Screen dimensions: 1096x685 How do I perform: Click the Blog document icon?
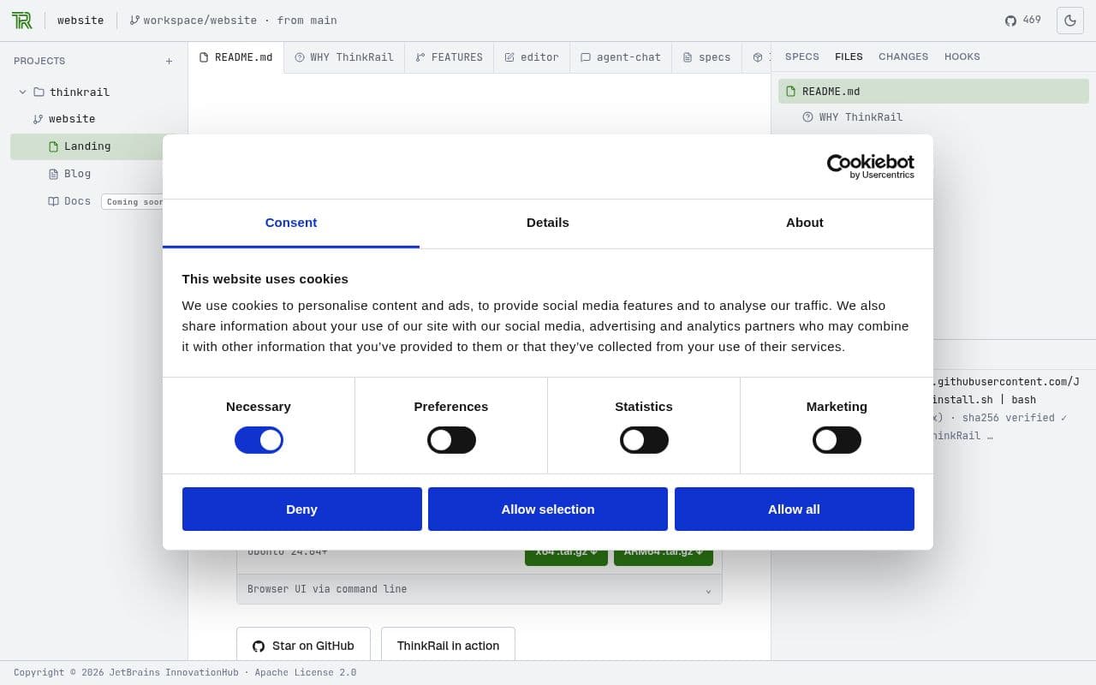tap(53, 174)
